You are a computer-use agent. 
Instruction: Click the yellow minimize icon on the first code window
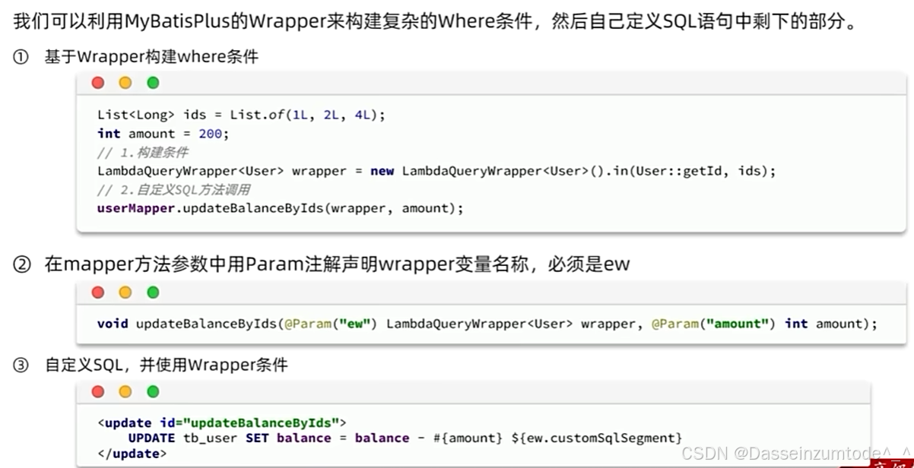tap(125, 82)
